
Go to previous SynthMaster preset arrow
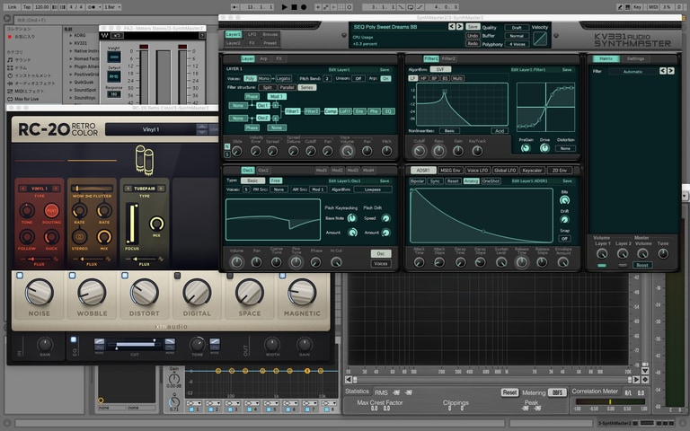pyautogui.click(x=452, y=27)
